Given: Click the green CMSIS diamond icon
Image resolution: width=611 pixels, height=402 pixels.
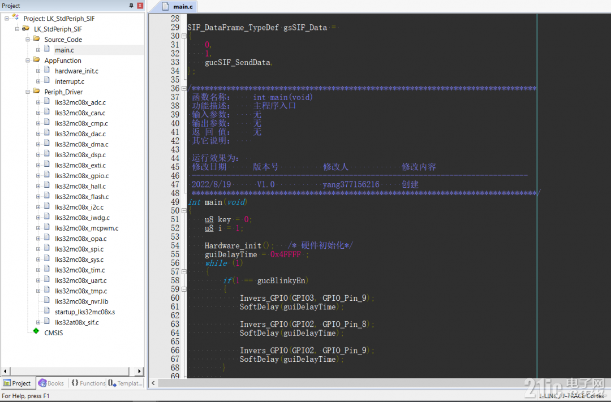Looking at the screenshot, I should tap(36, 331).
